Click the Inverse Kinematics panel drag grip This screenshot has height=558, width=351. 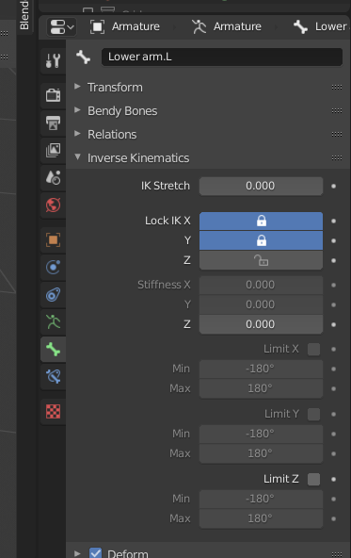[337, 157]
